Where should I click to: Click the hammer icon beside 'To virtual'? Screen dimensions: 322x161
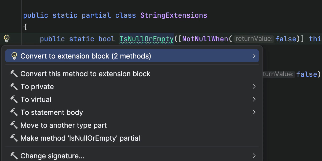pos(14,99)
